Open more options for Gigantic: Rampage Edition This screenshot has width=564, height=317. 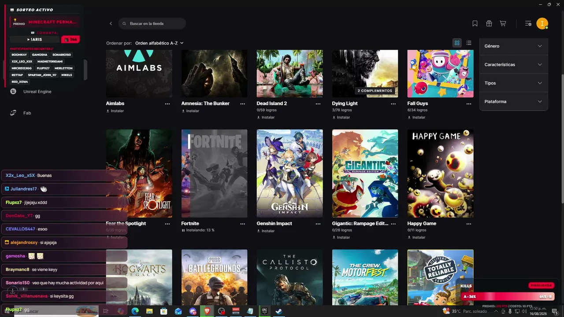tap(393, 224)
